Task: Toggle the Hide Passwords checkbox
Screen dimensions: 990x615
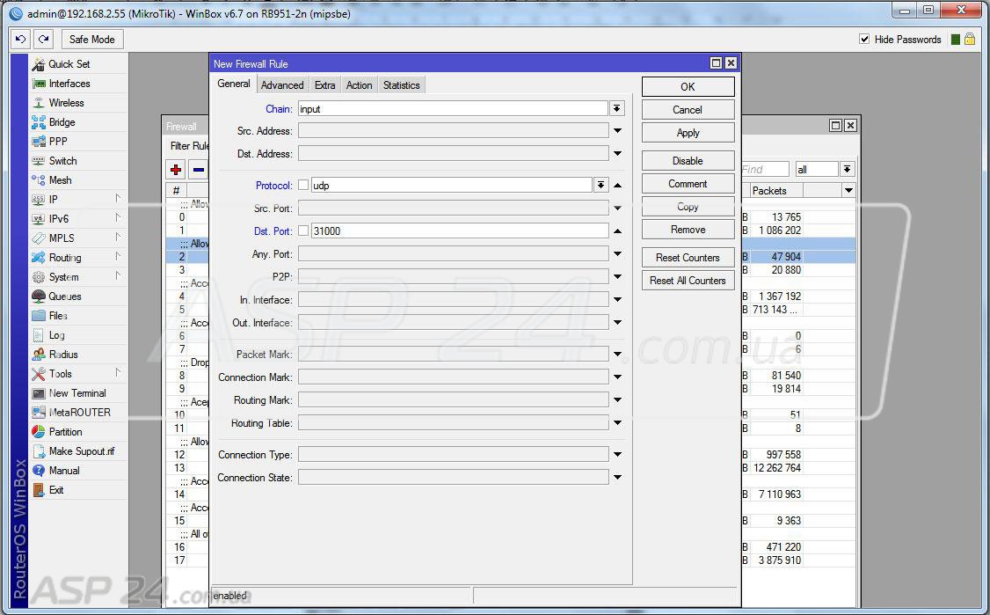Action: point(864,40)
